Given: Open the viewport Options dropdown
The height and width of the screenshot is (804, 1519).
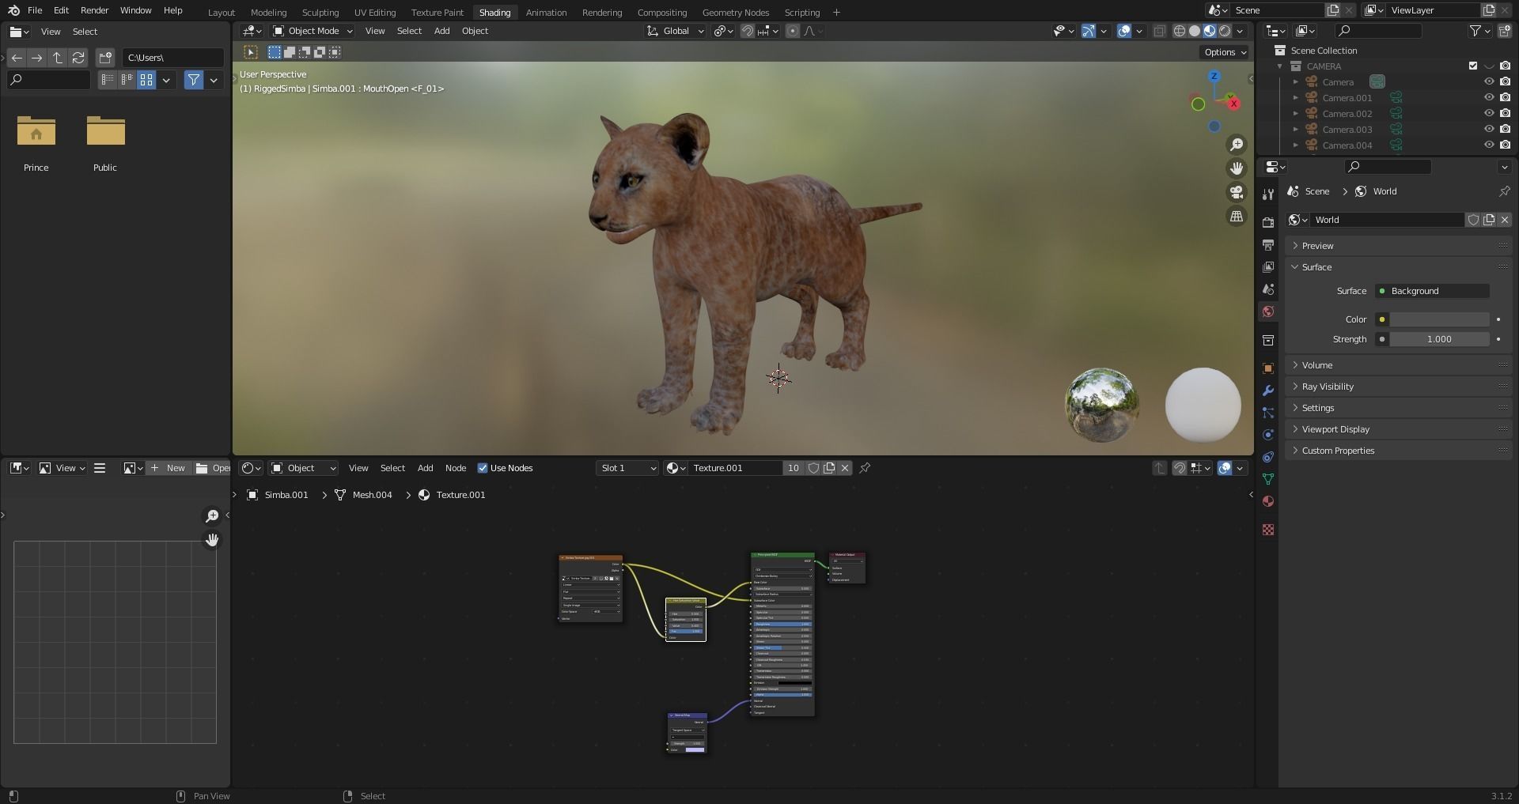Looking at the screenshot, I should [x=1225, y=52].
